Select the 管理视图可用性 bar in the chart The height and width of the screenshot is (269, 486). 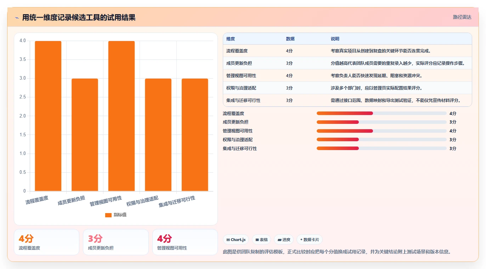pos(121,116)
